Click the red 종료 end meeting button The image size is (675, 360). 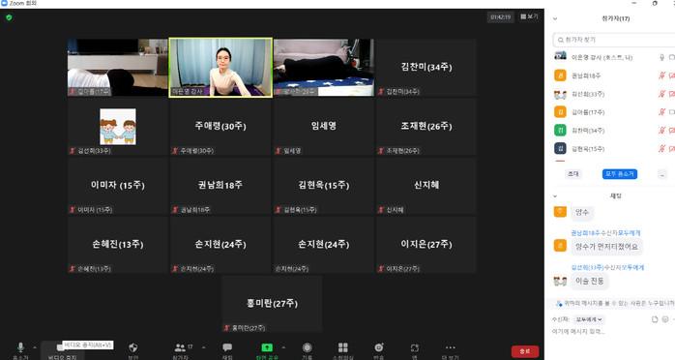tap(525, 351)
